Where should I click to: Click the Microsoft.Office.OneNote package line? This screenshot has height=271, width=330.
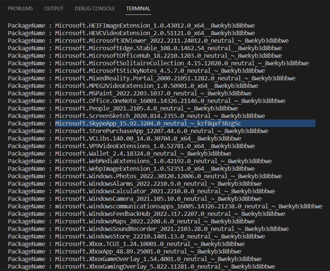[x=146, y=101]
